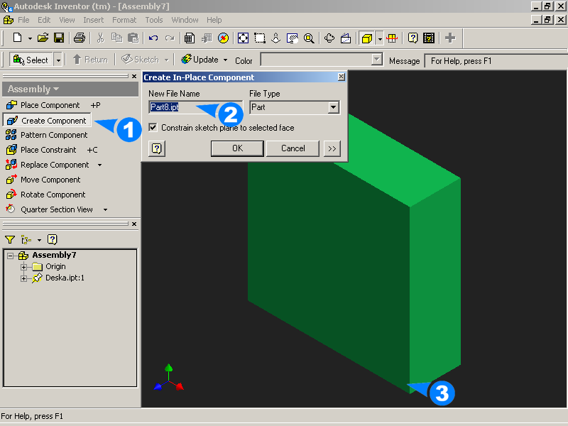
Task: Choose the magnifier Zoom Selected tool
Action: 309,38
